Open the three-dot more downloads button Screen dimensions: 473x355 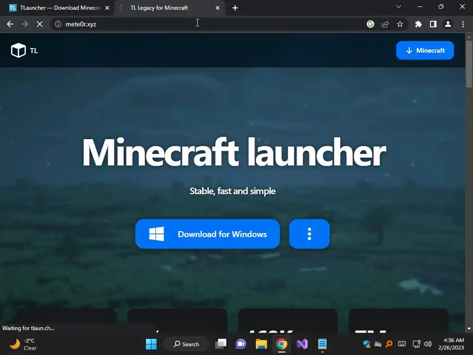pos(309,234)
